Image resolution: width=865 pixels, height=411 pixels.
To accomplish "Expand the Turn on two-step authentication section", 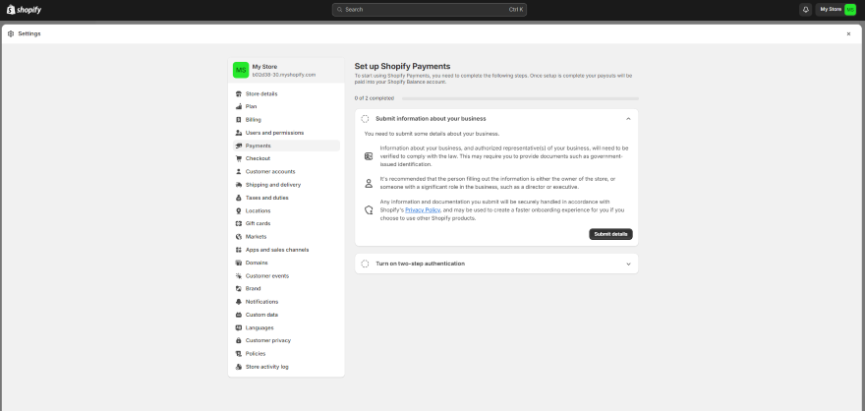I will point(628,264).
